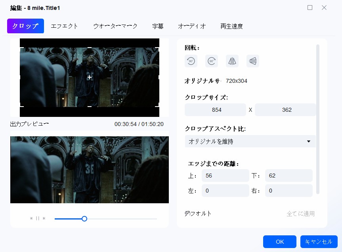Viewport: 342px width, 252px height.
Task: Open the ウォーターマーク tab
Action: [x=115, y=26]
